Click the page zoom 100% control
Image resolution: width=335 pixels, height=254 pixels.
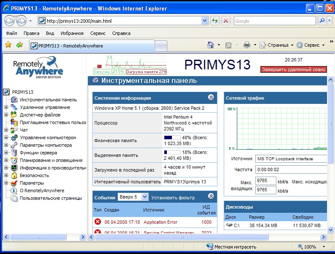(311, 247)
